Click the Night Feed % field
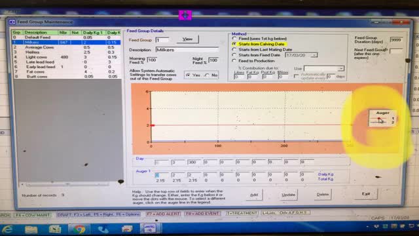419x236 pixels. [x=213, y=60]
